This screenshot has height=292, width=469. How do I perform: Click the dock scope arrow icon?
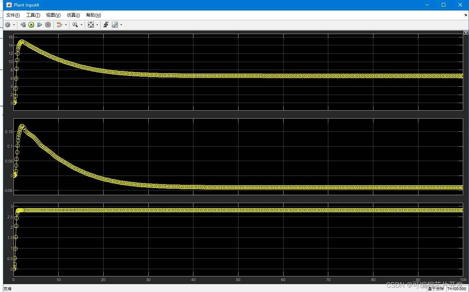tap(466, 15)
